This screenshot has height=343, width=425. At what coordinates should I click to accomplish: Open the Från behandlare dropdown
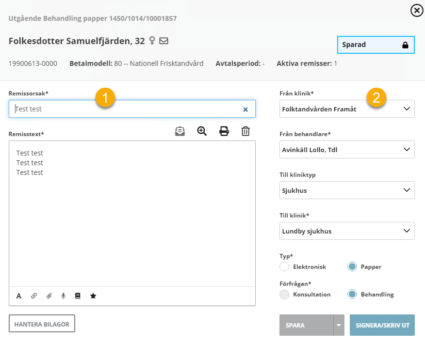(347, 150)
